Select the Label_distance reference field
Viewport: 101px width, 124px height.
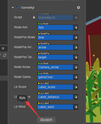pyautogui.click(x=55, y=97)
